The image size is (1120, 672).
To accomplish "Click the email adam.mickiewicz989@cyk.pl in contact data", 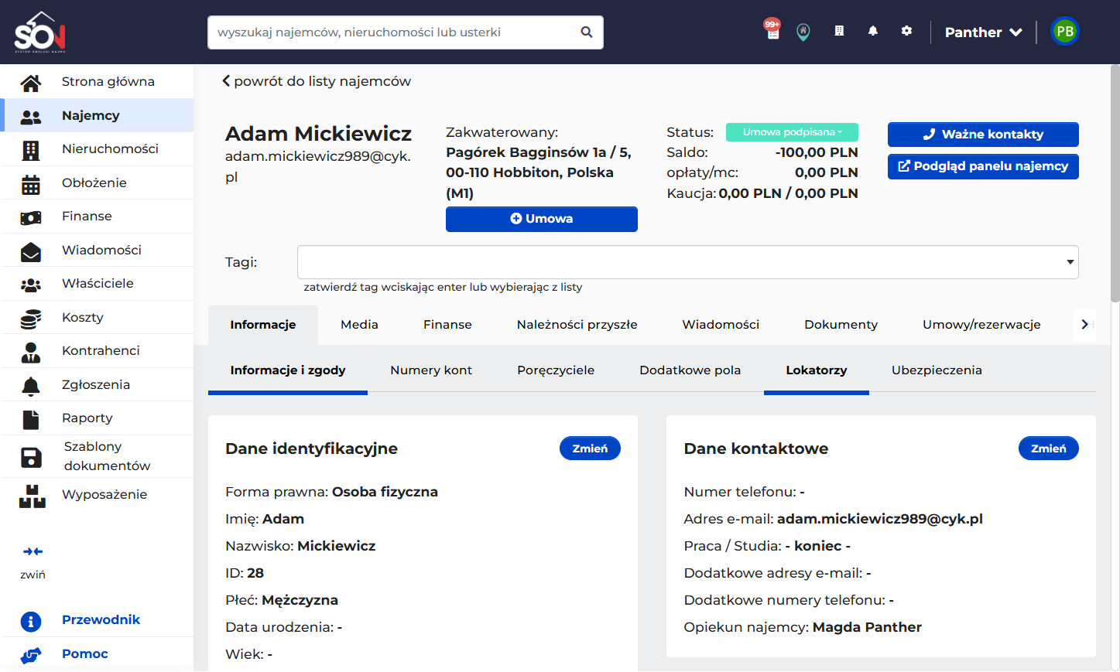I will pyautogui.click(x=879, y=519).
